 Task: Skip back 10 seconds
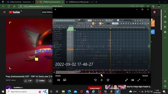(96, 80)
